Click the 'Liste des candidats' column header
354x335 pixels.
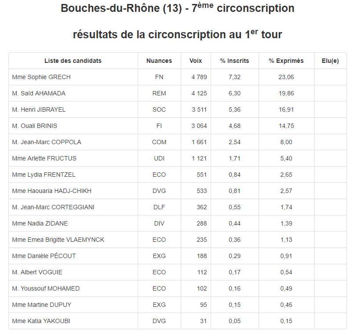point(73,61)
